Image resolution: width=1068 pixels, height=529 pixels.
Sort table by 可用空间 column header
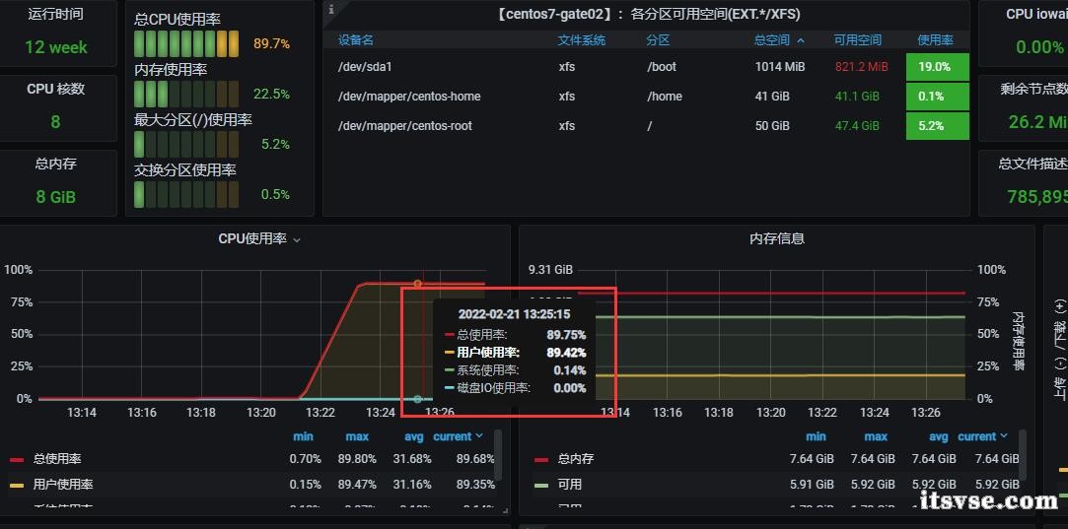coord(858,40)
